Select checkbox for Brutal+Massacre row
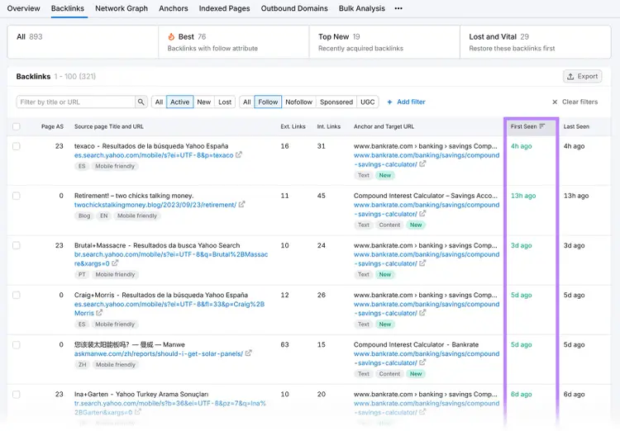 pyautogui.click(x=17, y=245)
